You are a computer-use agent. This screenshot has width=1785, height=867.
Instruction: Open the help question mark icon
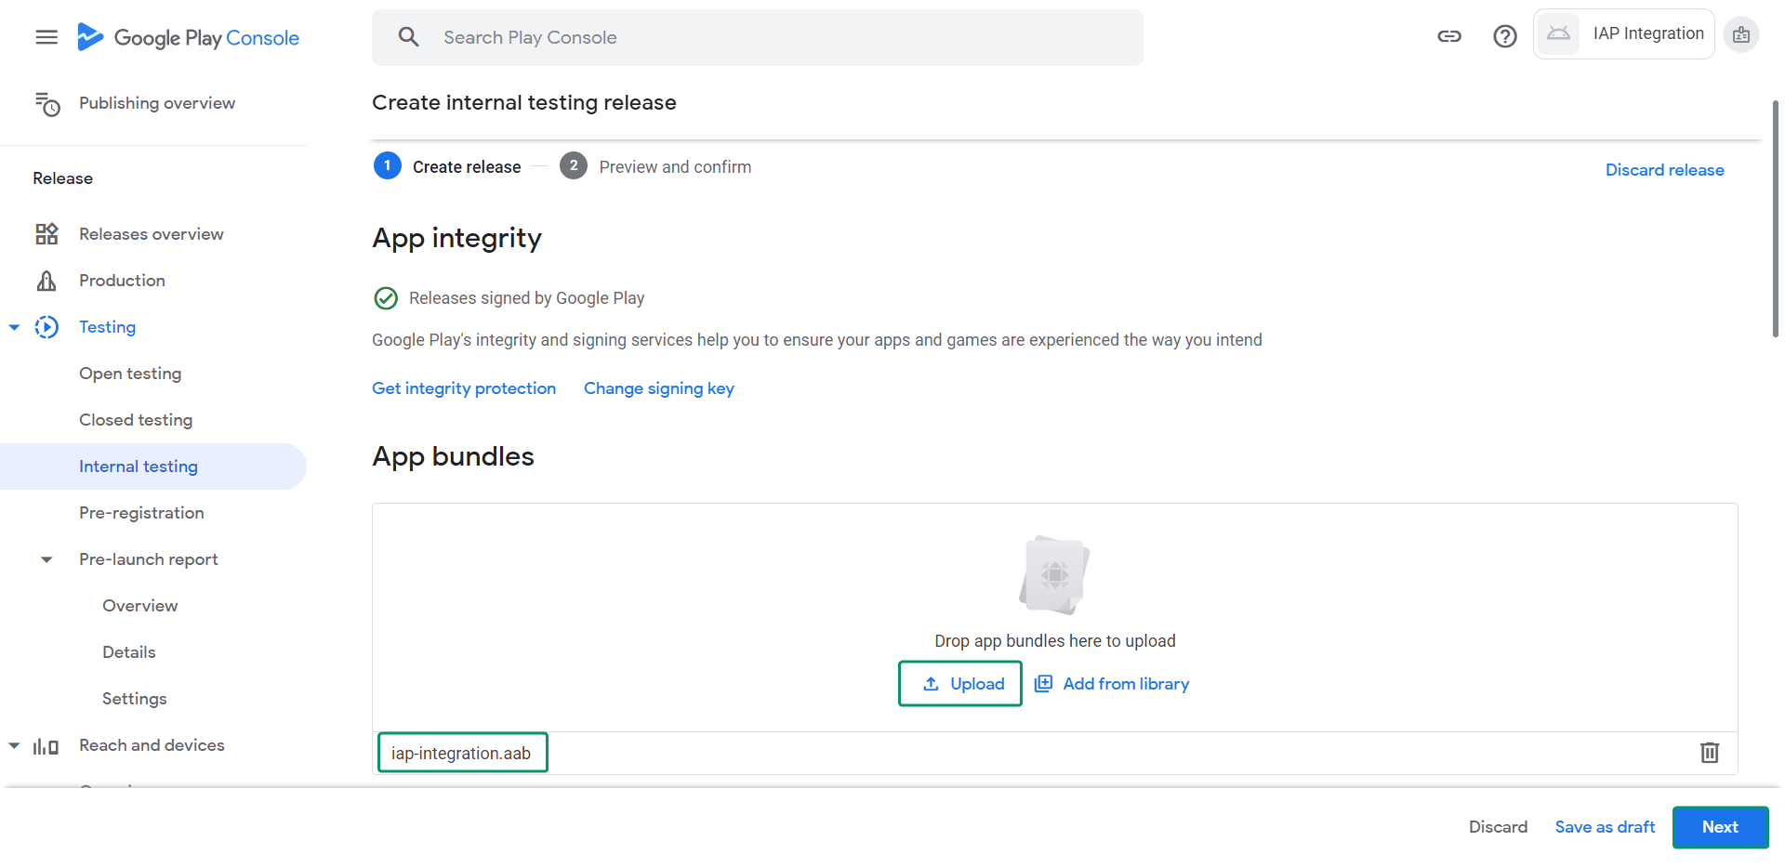(x=1504, y=36)
